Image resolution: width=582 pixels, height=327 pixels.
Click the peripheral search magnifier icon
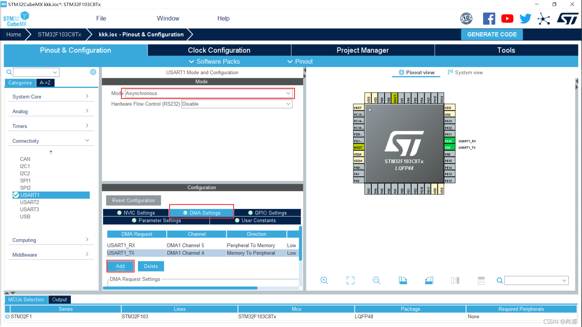pyautogui.click(x=9, y=72)
